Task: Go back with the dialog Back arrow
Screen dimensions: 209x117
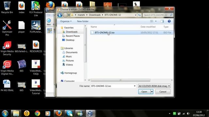Action: [60, 15]
